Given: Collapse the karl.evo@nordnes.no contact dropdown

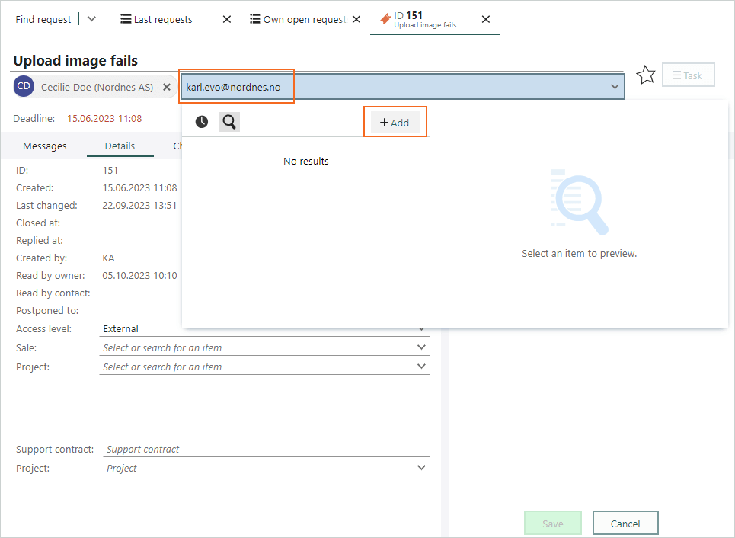Looking at the screenshot, I should point(615,87).
